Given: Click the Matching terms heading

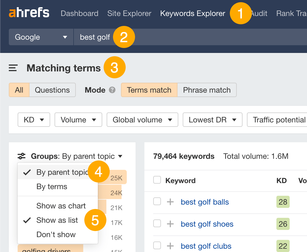Looking at the screenshot, I should click(64, 68).
